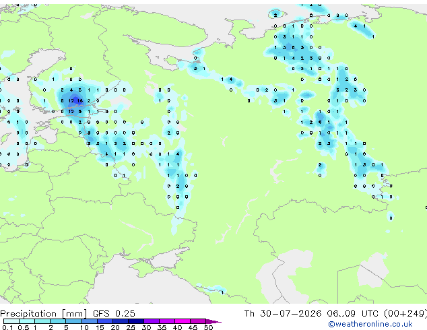Pick the 2–5 mm legend swatch
The height and width of the screenshot is (330, 427).
(58, 321)
